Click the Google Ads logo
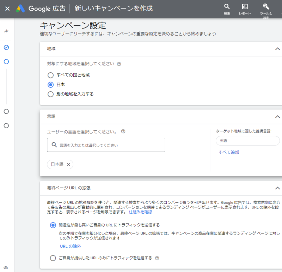Image resolution: width=282 pixels, height=272 pixels. click(x=20, y=8)
